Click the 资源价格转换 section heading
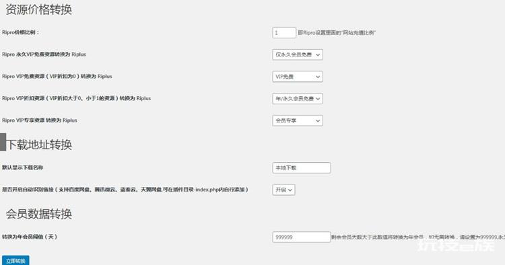The width and height of the screenshot is (505, 265). [x=38, y=9]
